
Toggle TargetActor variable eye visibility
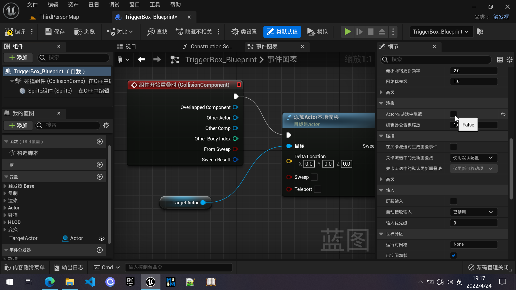pos(101,238)
